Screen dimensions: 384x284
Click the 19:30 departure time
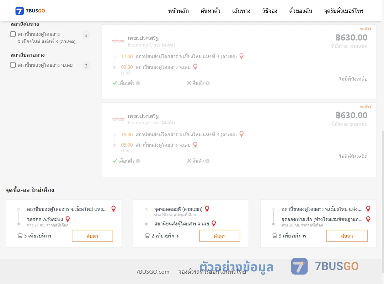[x=127, y=135]
